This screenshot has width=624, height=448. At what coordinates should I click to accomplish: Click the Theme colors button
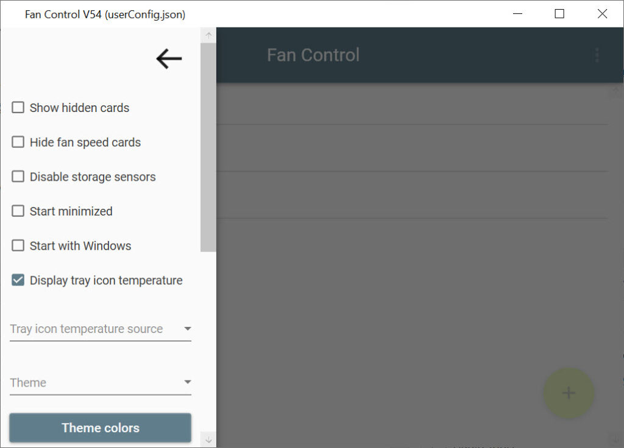click(x=101, y=428)
